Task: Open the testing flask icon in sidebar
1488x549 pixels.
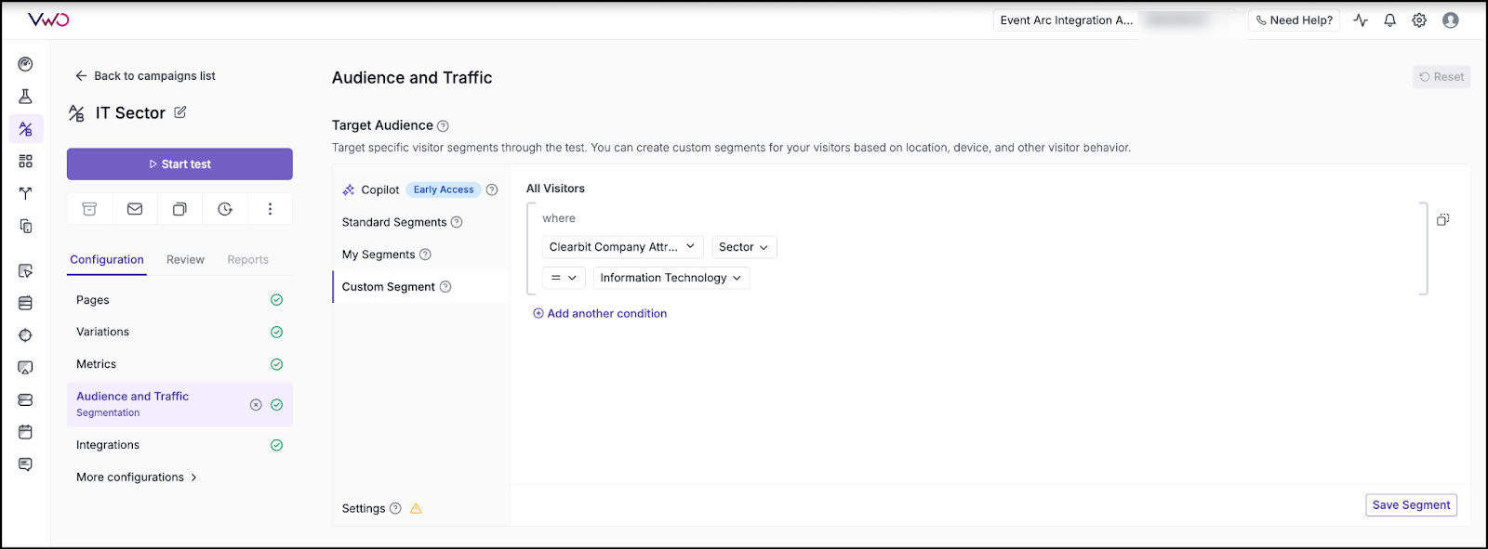Action: (x=25, y=97)
